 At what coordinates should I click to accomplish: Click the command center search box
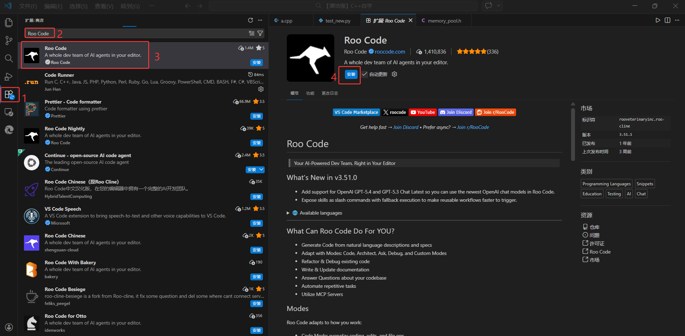343,6
